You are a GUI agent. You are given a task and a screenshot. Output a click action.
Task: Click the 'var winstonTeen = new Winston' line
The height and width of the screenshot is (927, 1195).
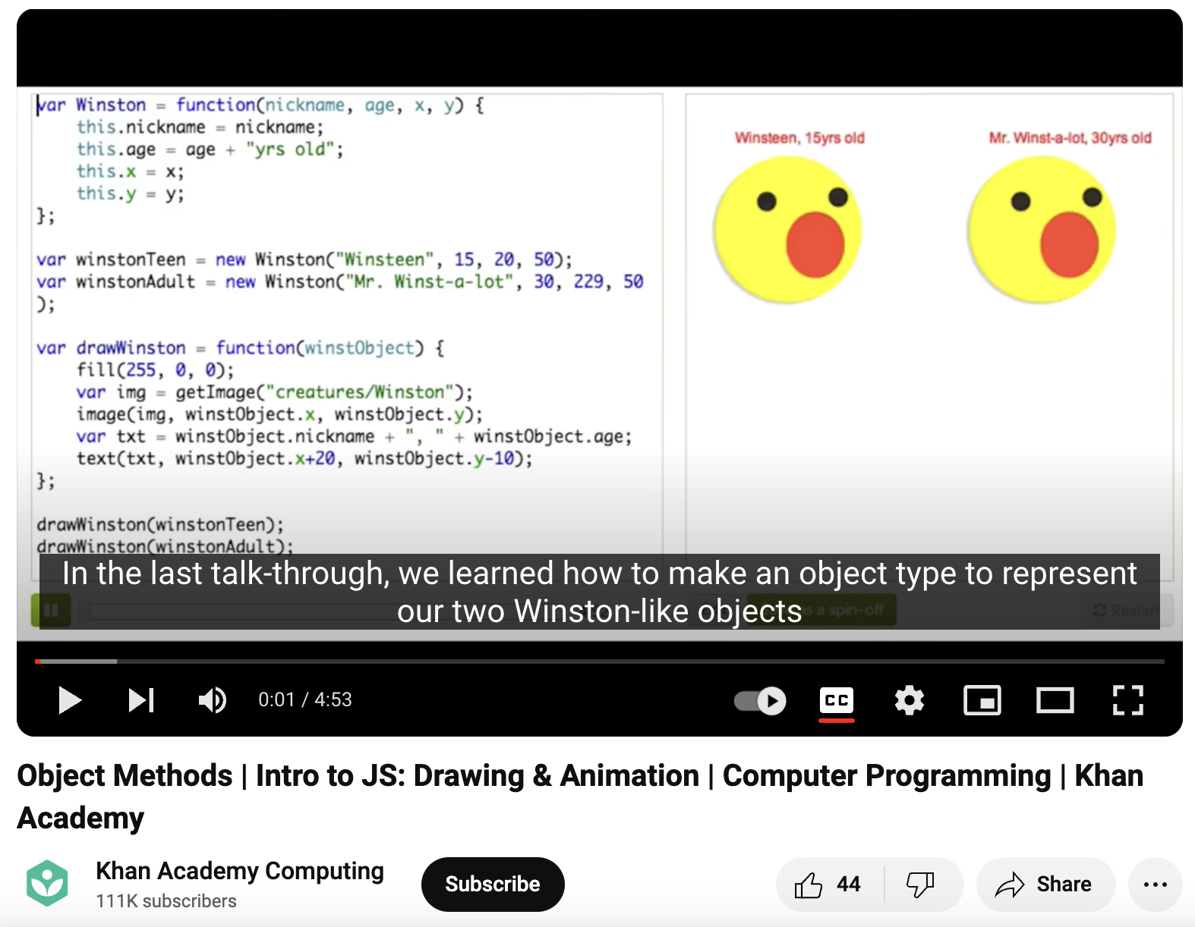[x=304, y=259]
